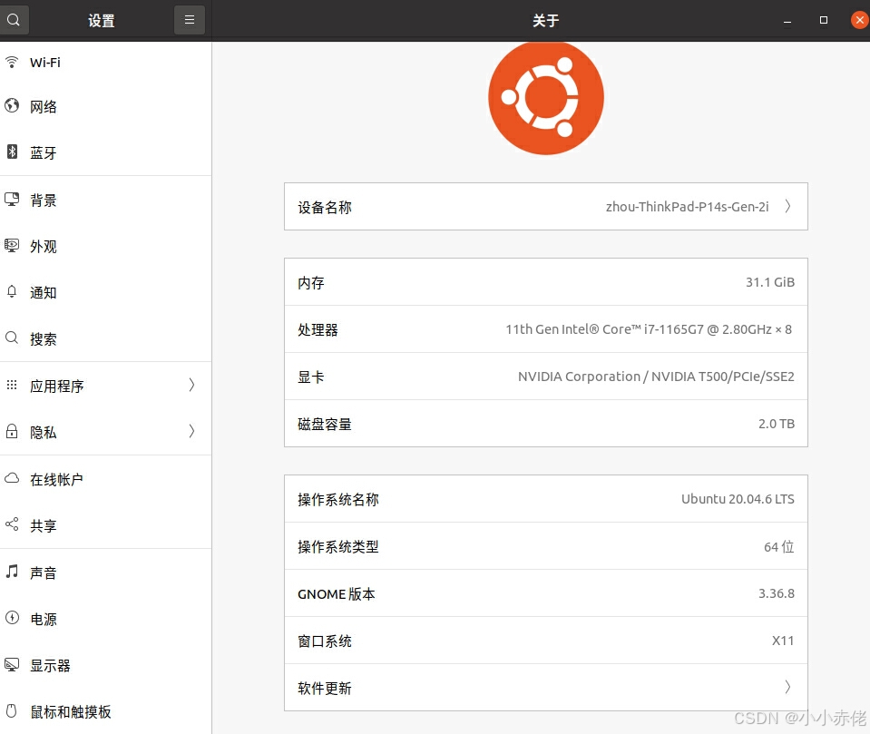Image resolution: width=870 pixels, height=734 pixels.
Task: Expand the 应用程序 submenu chevron
Action: [191, 385]
